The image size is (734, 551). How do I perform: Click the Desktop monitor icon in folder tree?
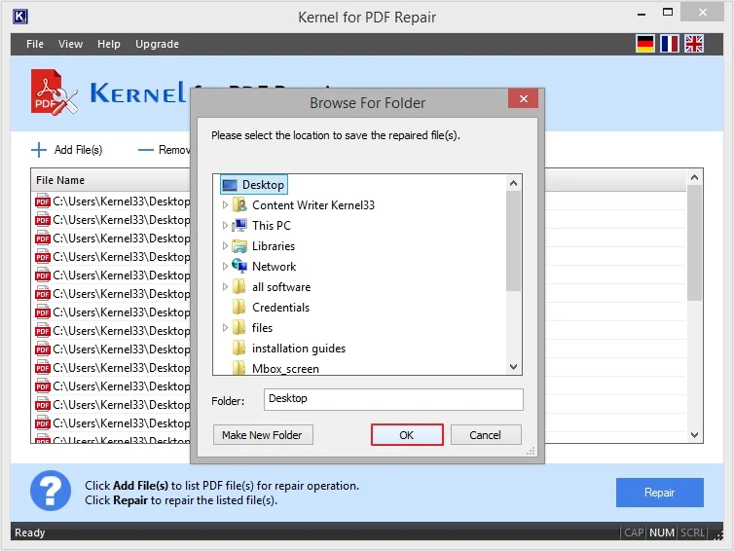click(x=230, y=185)
